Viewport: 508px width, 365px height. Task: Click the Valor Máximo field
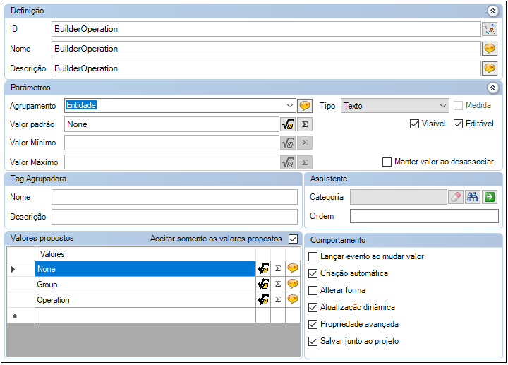click(x=171, y=162)
